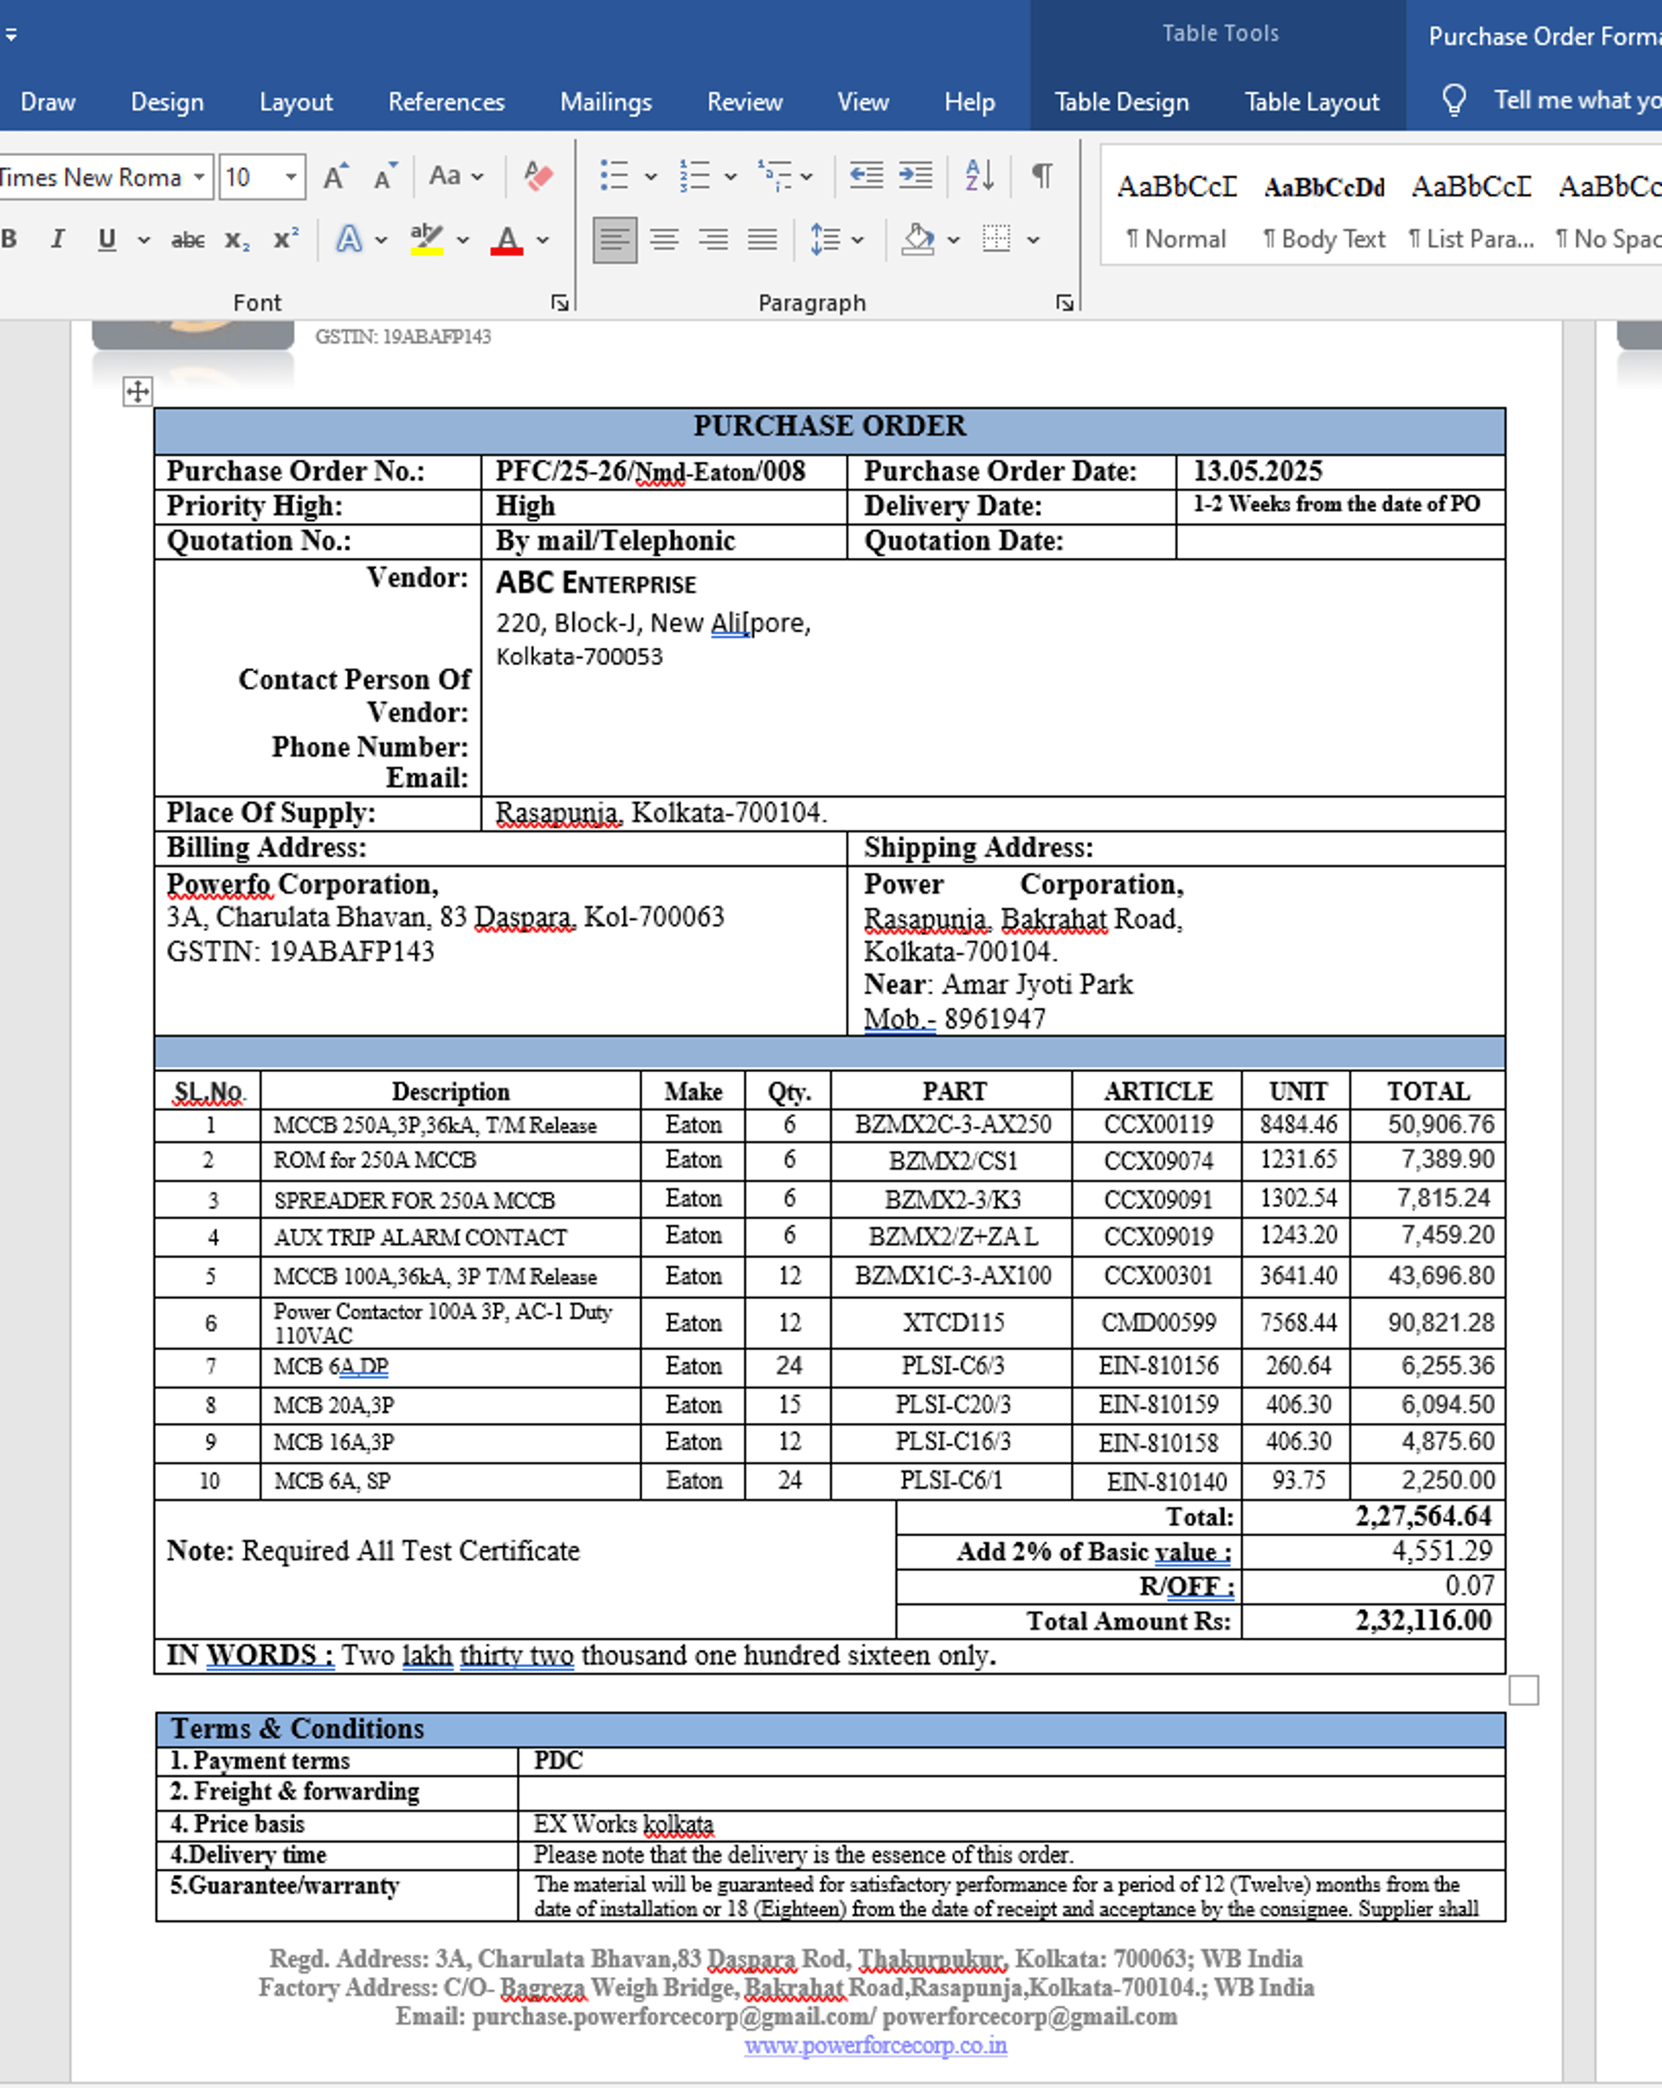Show paragraph marks with pilcrow icon

[x=1041, y=177]
